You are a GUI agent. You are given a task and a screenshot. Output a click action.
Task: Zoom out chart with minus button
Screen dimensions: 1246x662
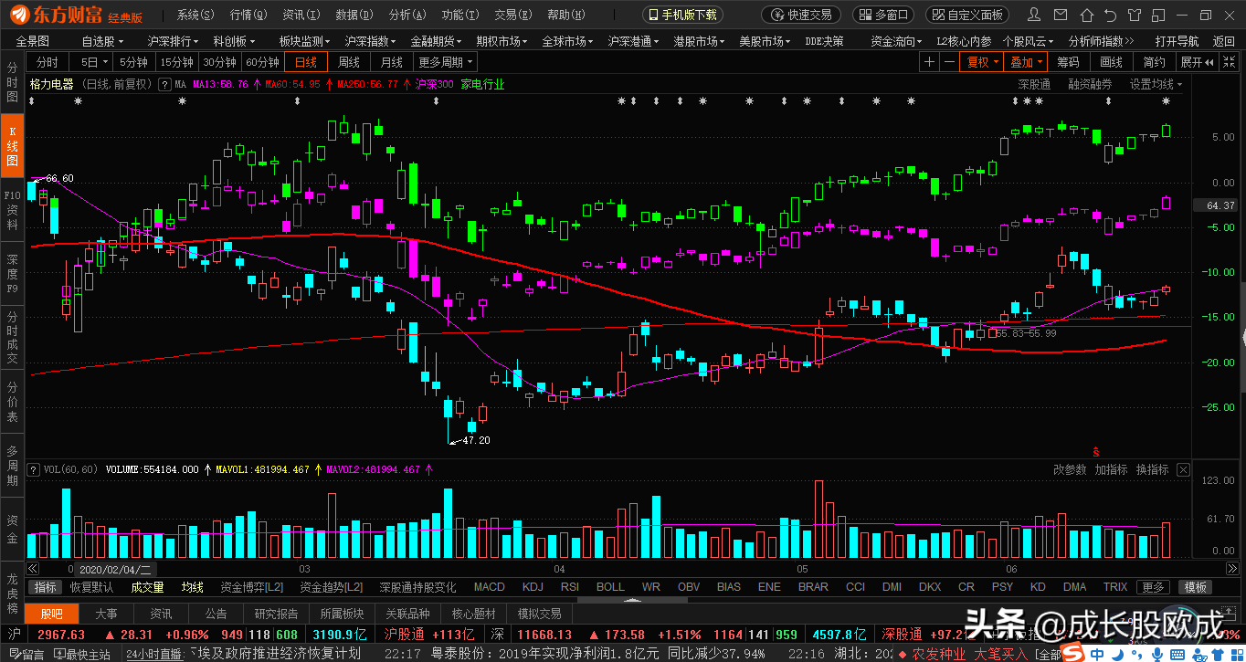coord(950,62)
